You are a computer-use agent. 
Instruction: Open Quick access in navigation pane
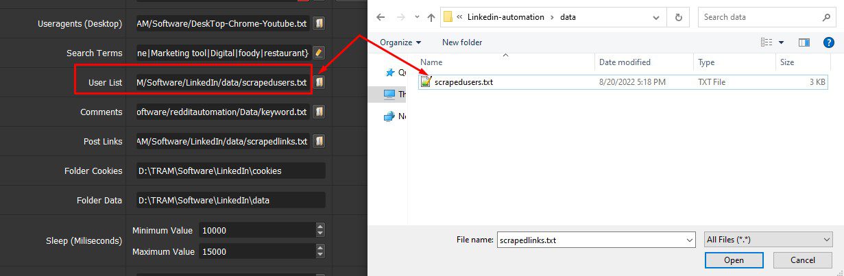(x=396, y=71)
